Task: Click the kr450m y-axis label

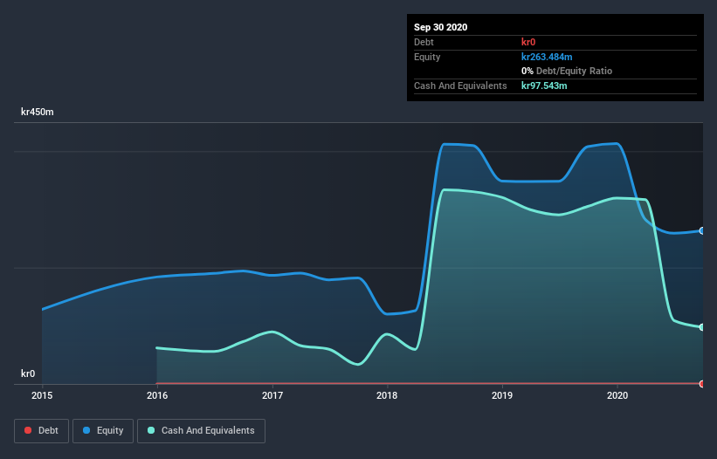Action: (x=38, y=112)
